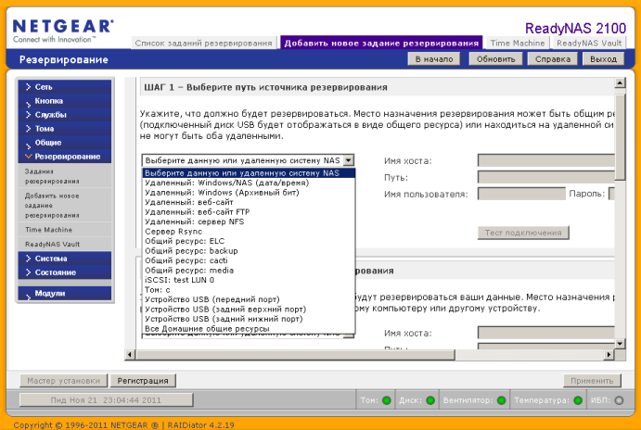Select Том: c option
Image resolution: width=641 pixels, height=430 pixels.
pyautogui.click(x=249, y=290)
